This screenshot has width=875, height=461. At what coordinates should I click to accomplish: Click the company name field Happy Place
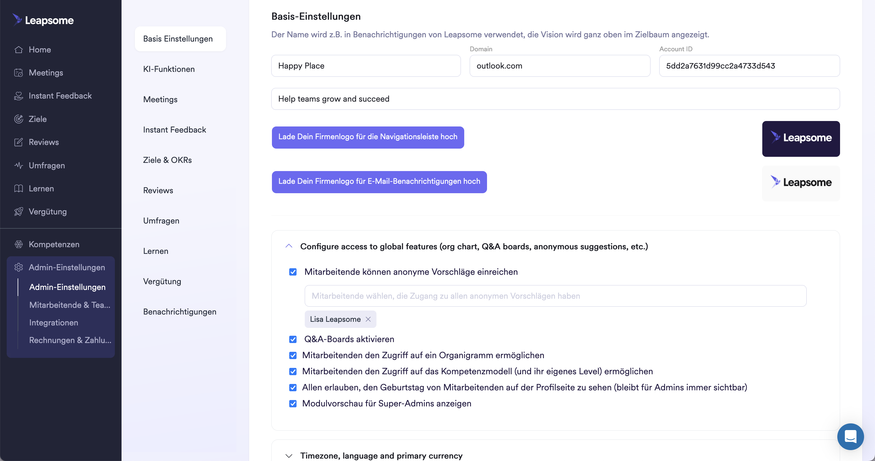tap(366, 66)
